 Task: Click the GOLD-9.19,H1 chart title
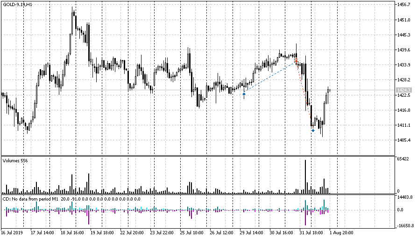point(18,4)
